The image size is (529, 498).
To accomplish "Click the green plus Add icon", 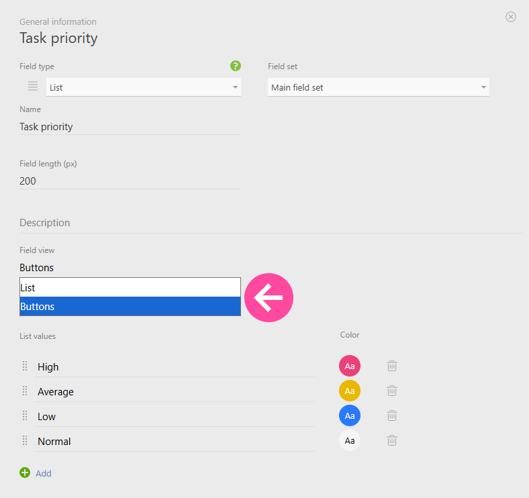I will [25, 472].
